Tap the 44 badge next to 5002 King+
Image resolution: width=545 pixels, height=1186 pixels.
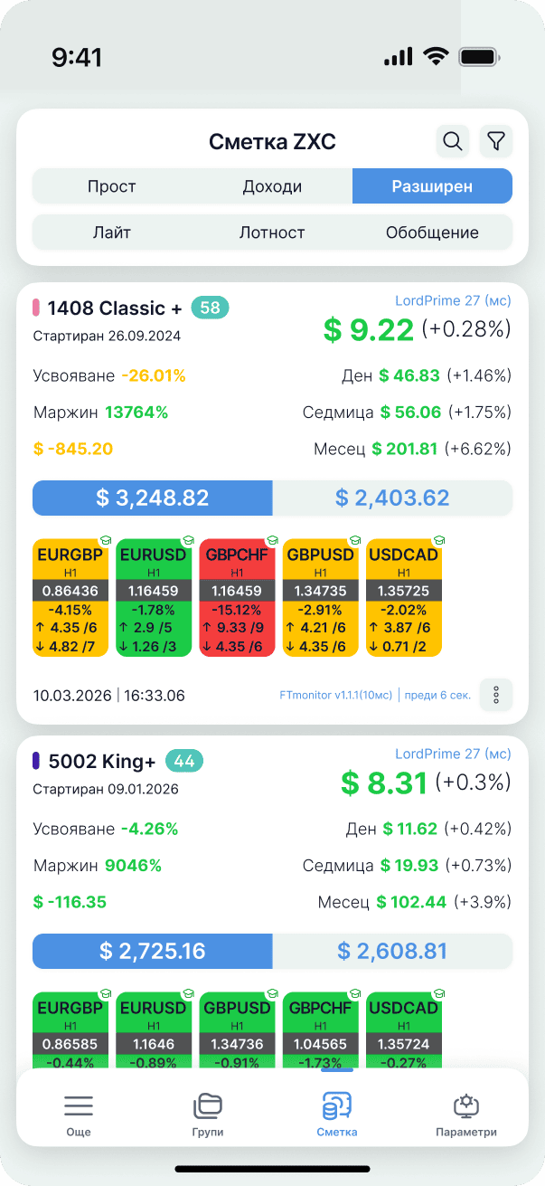184,762
